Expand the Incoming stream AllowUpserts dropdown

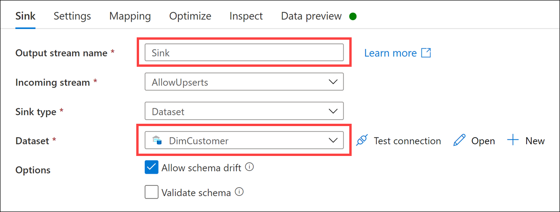244,82
